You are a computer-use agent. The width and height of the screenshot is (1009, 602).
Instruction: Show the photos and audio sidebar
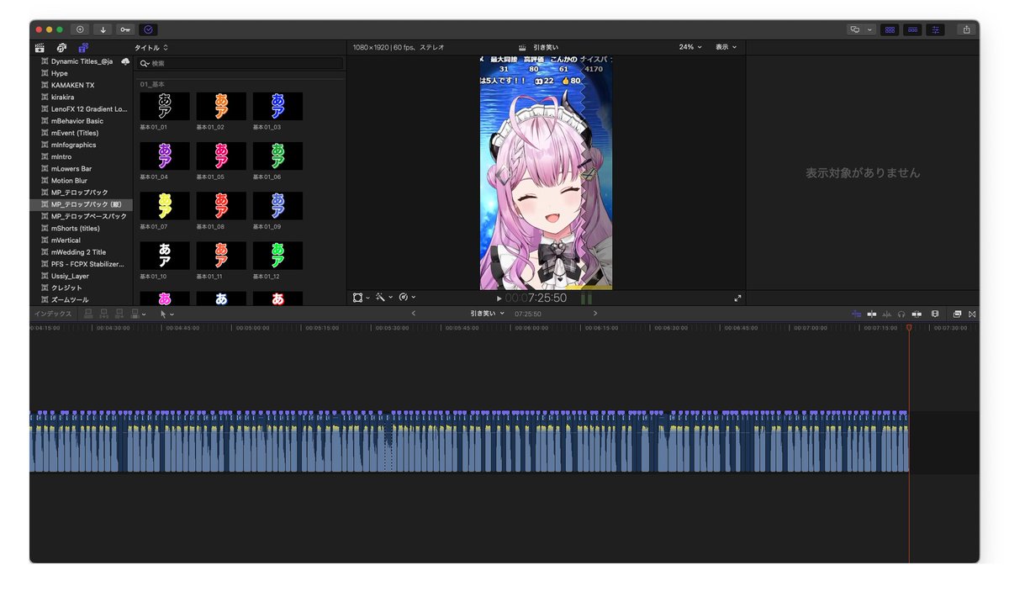(62, 48)
